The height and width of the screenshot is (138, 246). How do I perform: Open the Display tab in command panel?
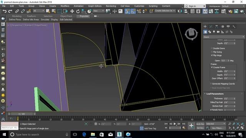click(228, 26)
